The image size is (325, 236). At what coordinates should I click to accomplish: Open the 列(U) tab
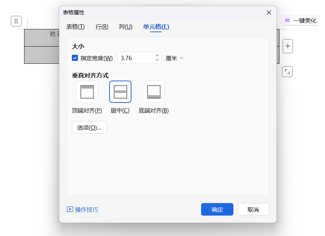[126, 27]
